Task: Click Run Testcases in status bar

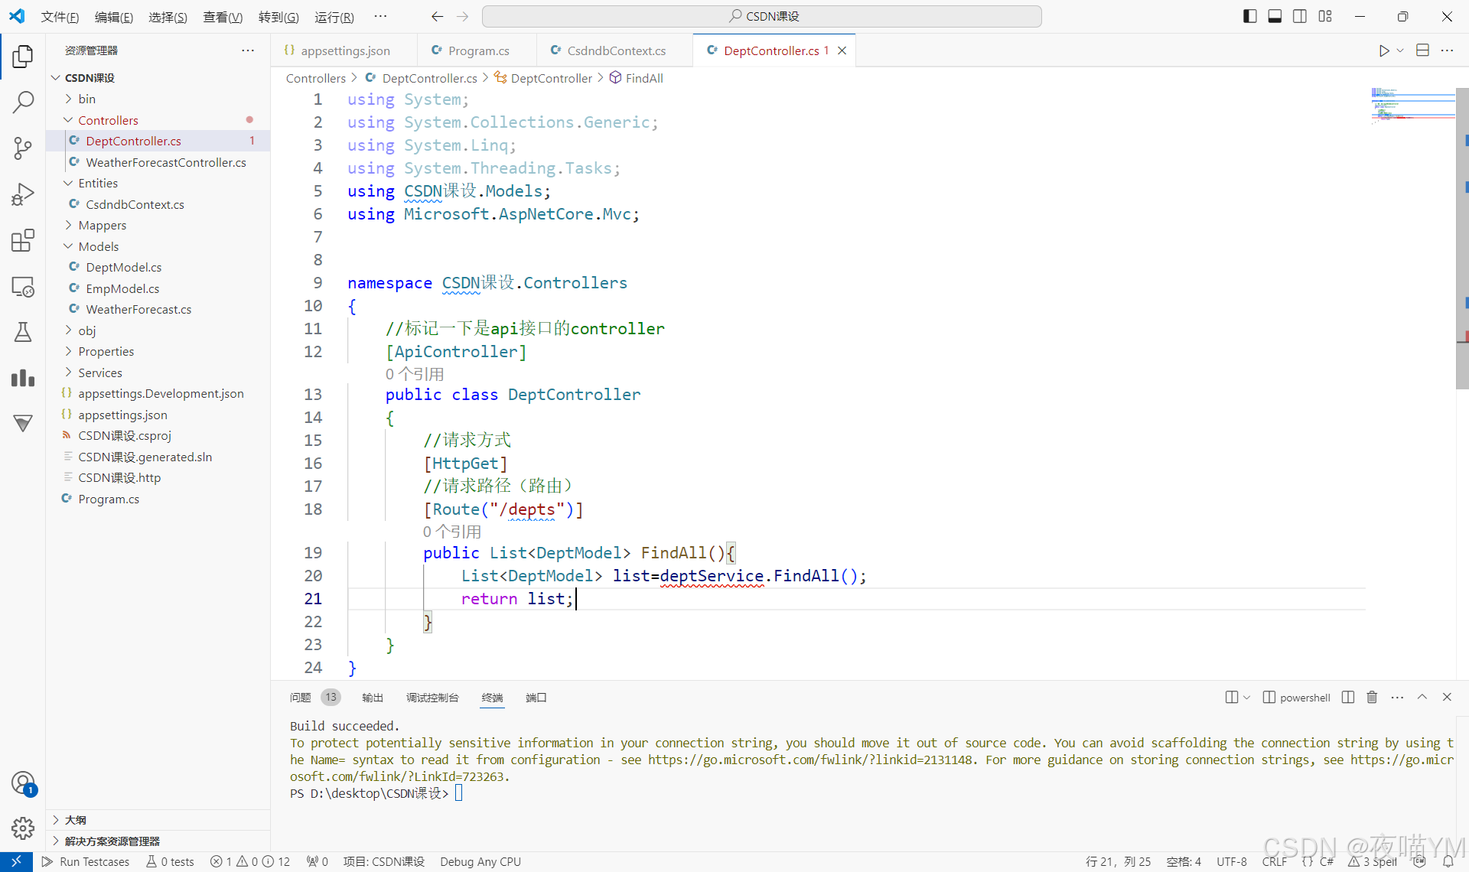Action: (86, 861)
